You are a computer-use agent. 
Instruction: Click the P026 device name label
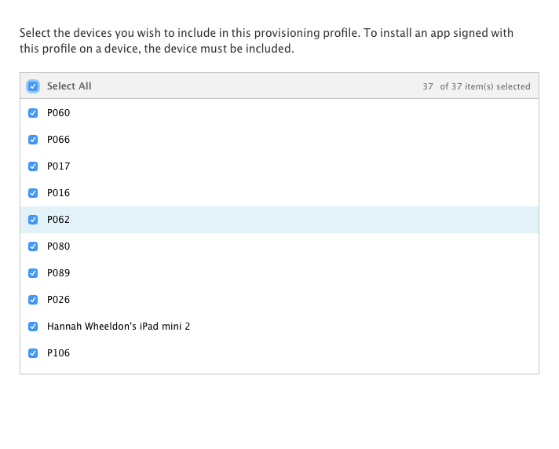click(x=58, y=300)
